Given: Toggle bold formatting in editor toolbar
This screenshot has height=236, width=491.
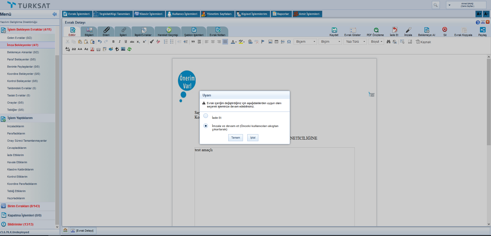Looking at the screenshot, I should [113, 42].
